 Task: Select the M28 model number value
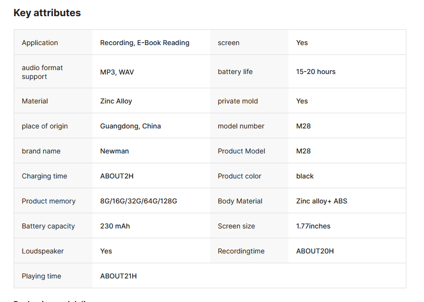click(x=304, y=126)
